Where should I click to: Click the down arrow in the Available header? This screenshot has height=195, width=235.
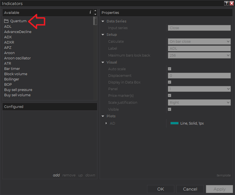pyautogui.click(x=95, y=14)
